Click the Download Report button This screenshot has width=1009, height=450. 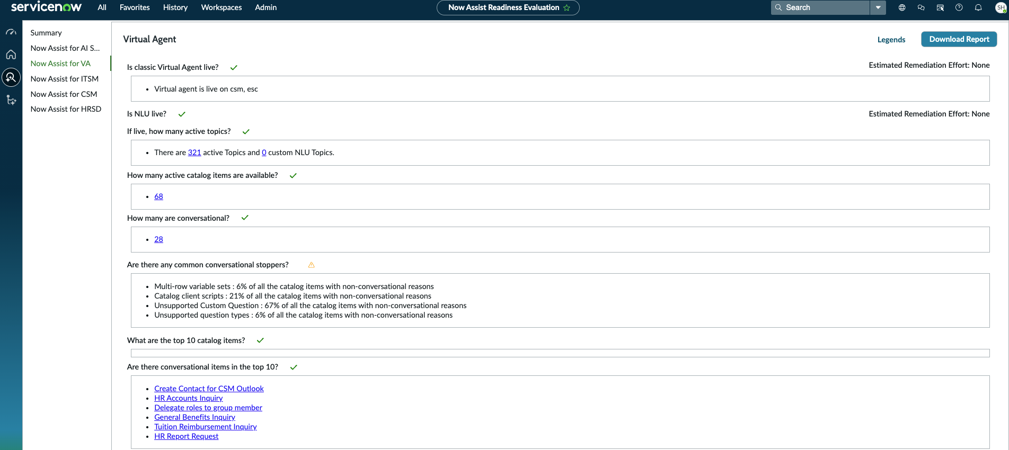tap(959, 39)
